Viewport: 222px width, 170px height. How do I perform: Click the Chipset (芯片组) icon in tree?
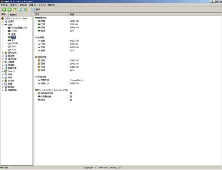click(9, 43)
